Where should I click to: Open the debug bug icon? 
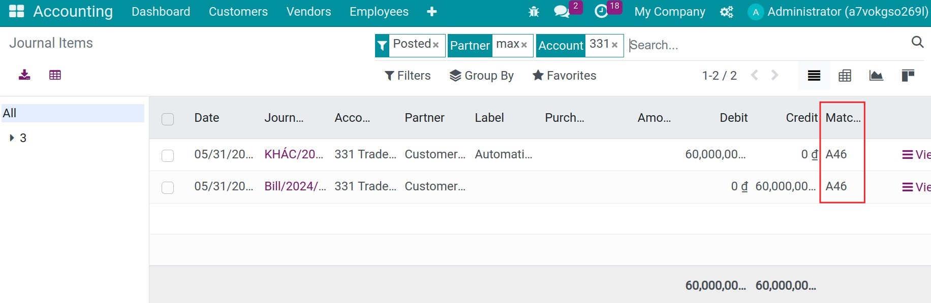[534, 12]
